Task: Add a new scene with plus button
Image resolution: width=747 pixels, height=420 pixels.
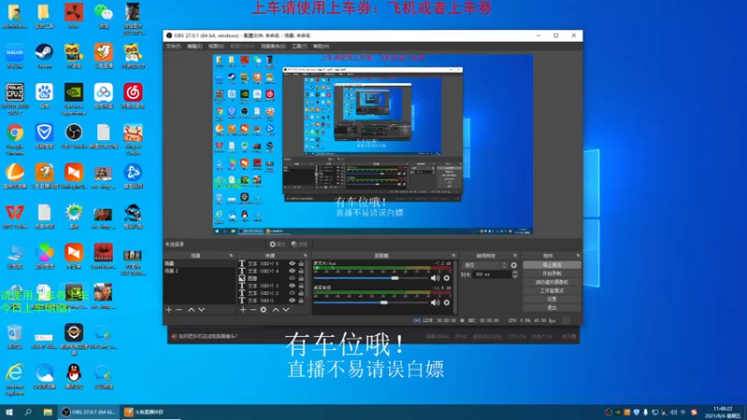Action: click(169, 310)
